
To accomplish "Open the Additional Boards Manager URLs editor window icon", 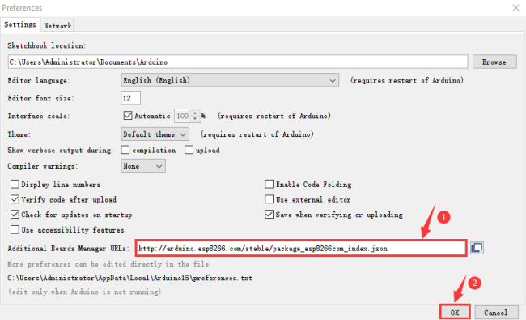I will pos(477,248).
